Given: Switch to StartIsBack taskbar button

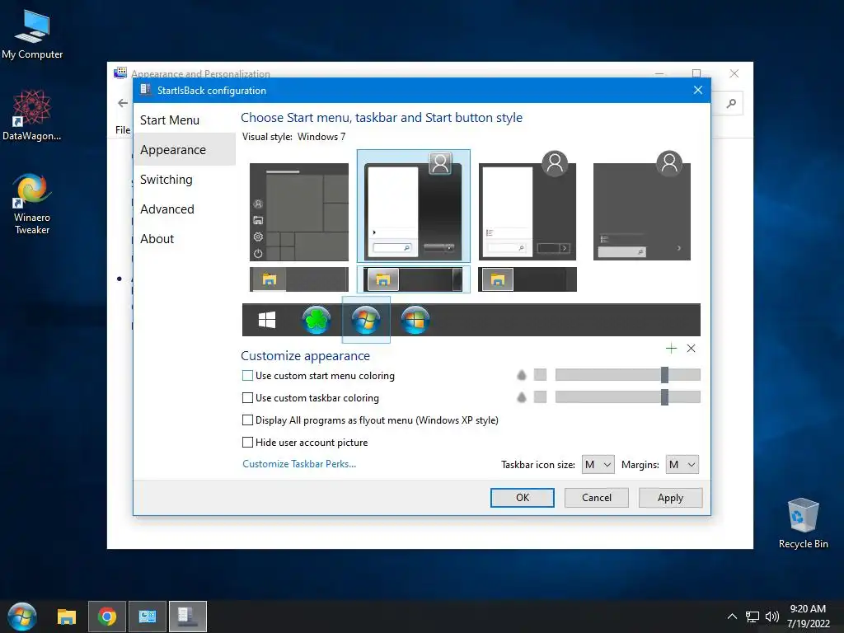Looking at the screenshot, I should (x=188, y=617).
